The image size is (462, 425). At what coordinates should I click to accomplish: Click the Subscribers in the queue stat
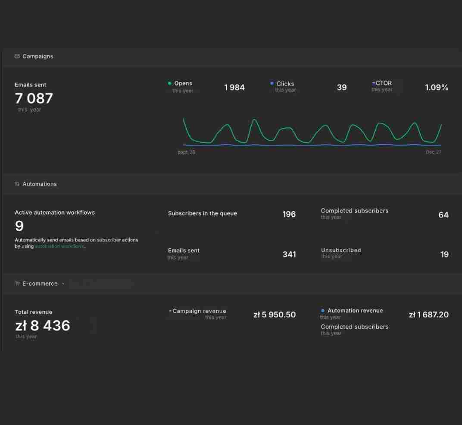coord(232,214)
